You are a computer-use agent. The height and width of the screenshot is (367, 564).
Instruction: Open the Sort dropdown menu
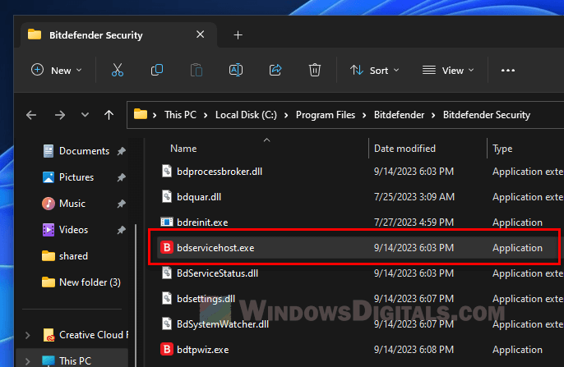[x=375, y=71]
